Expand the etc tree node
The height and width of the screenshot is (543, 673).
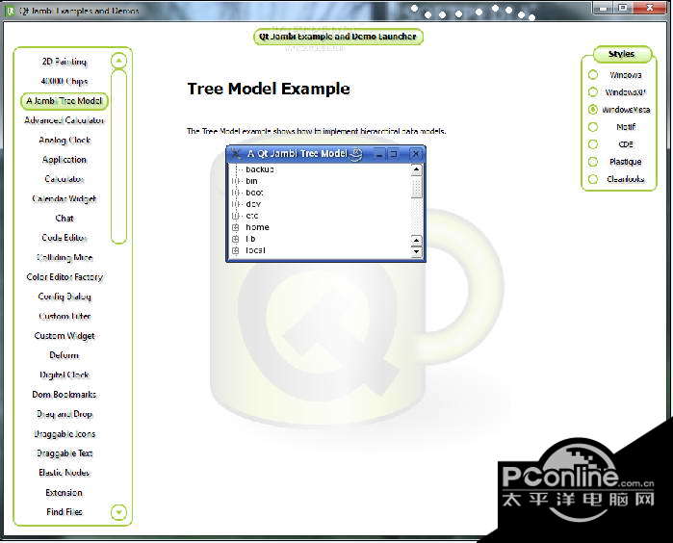click(x=235, y=216)
